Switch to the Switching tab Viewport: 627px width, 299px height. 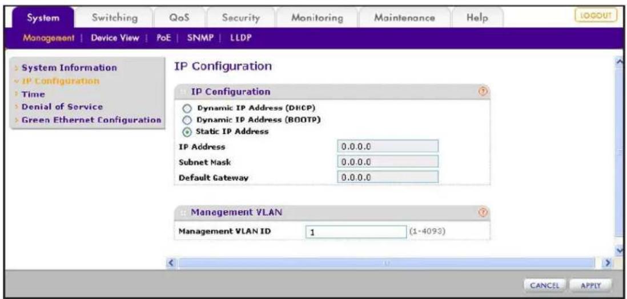pyautogui.click(x=115, y=18)
